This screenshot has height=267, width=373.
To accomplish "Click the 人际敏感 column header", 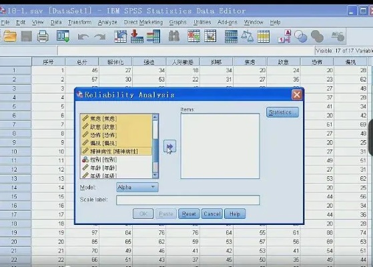I will tap(183, 62).
